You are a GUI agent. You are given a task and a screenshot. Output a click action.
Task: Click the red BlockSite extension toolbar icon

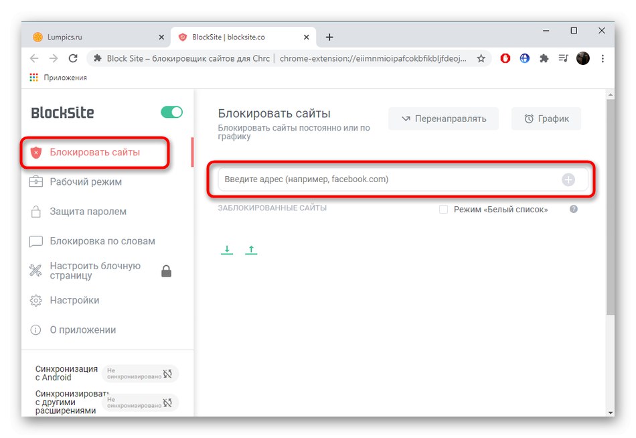click(x=505, y=58)
